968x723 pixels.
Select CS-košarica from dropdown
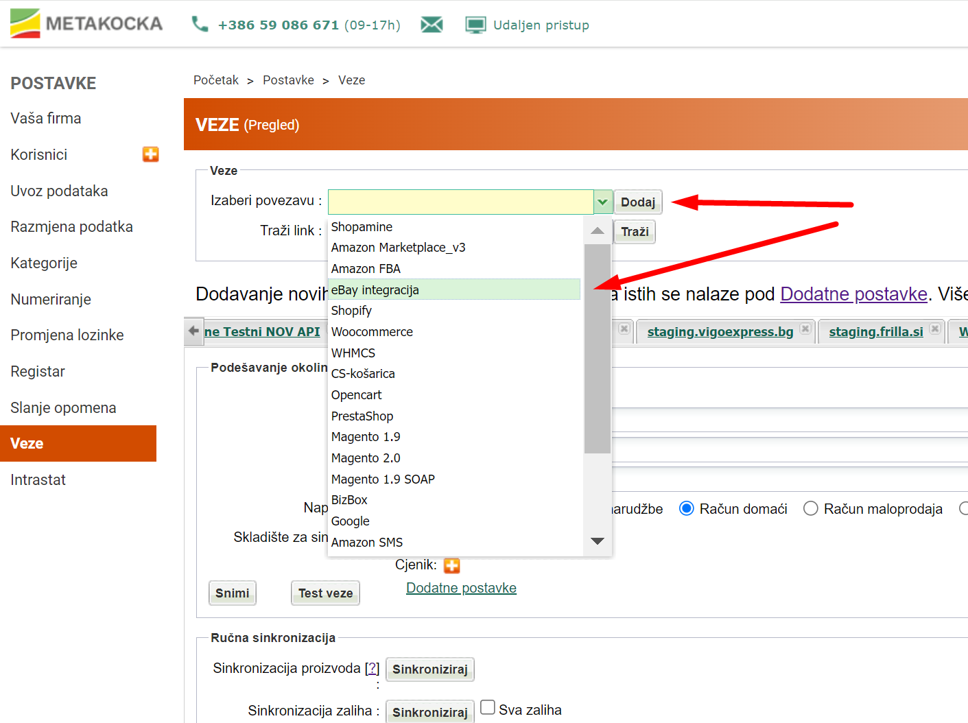tap(456, 374)
